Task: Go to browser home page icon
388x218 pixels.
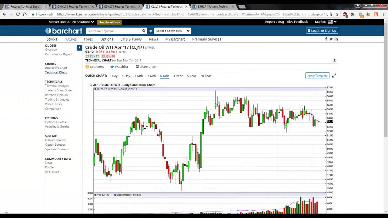Action: point(25,14)
